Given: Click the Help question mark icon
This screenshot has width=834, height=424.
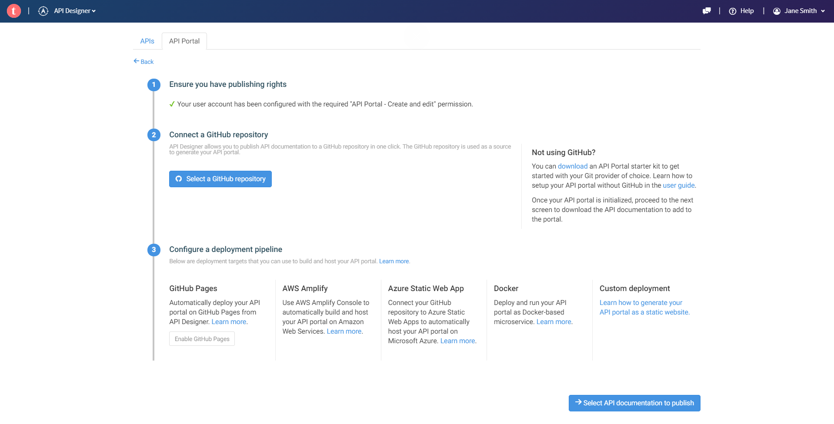Looking at the screenshot, I should 733,11.
